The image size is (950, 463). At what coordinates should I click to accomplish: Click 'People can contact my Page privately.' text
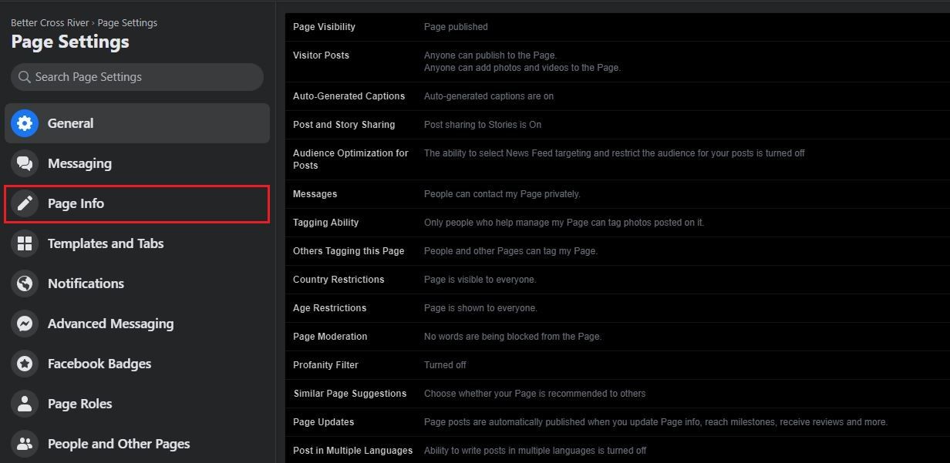tap(502, 194)
